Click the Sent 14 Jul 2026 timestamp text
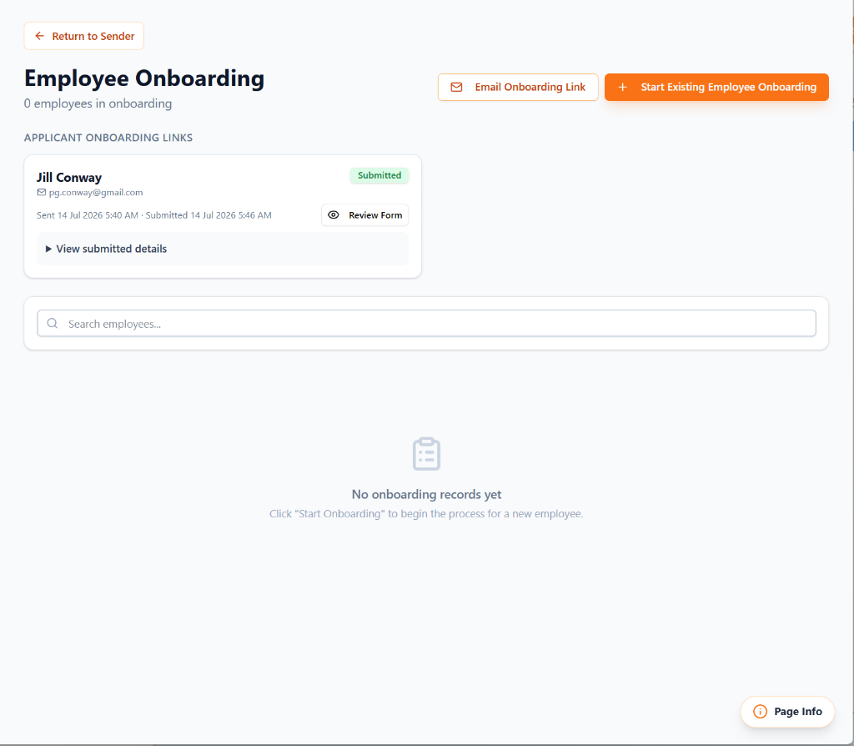Image resolution: width=854 pixels, height=746 pixels. click(x=87, y=215)
